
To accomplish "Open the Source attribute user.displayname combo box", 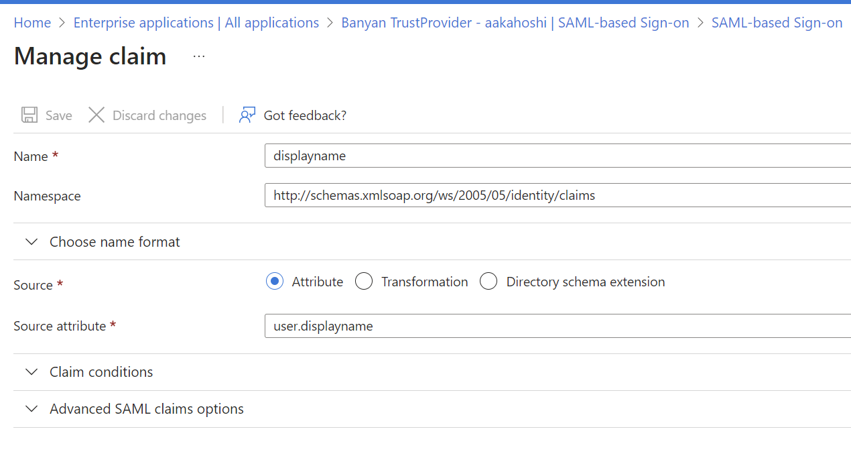I will [x=556, y=327].
